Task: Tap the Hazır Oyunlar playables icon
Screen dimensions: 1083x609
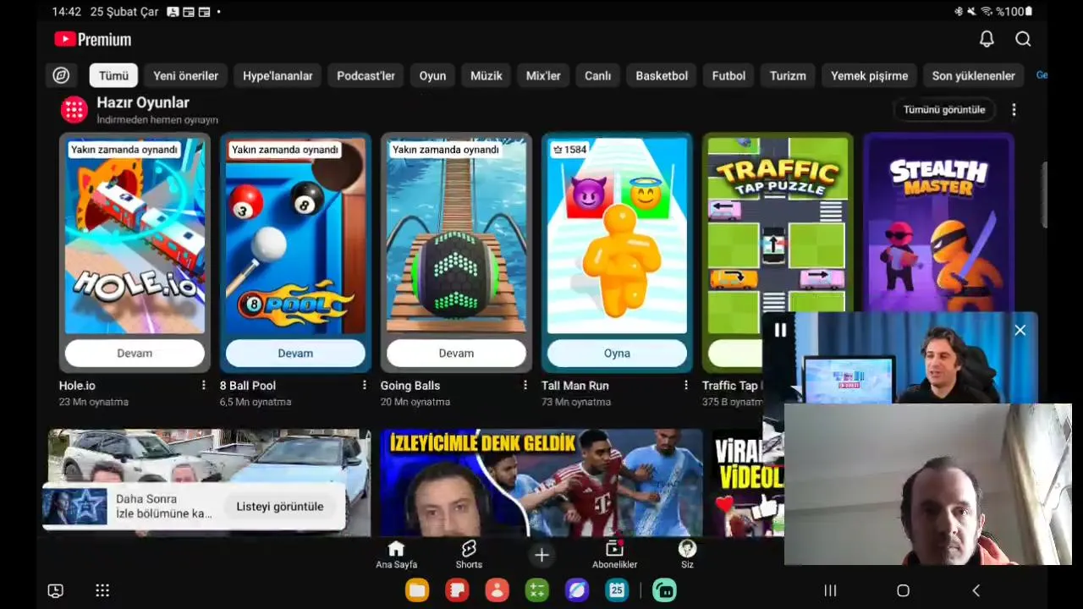Action: click(x=74, y=109)
